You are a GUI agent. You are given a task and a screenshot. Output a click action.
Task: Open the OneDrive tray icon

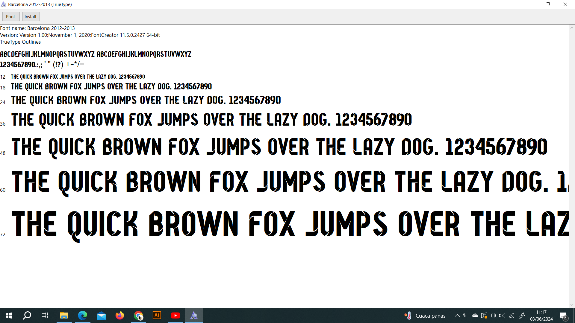475,316
